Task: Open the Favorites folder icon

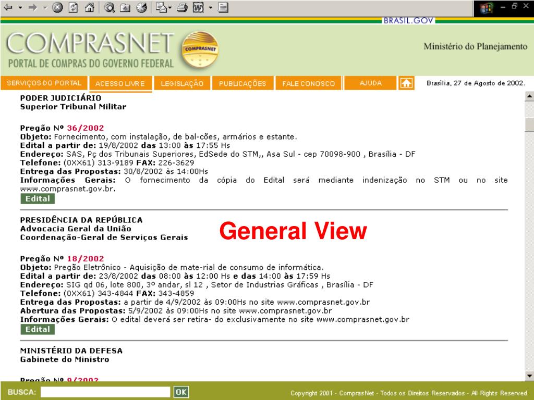Action: pos(125,7)
